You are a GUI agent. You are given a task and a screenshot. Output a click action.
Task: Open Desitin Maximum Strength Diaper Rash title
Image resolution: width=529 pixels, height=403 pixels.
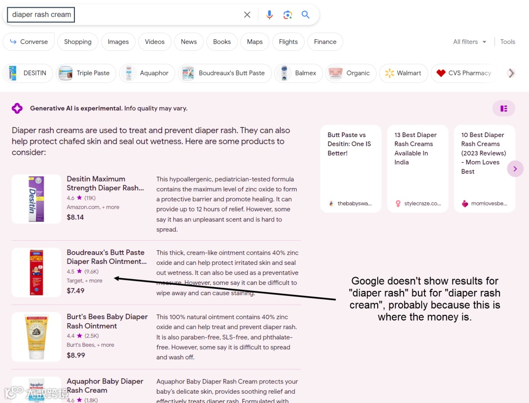[x=105, y=183]
